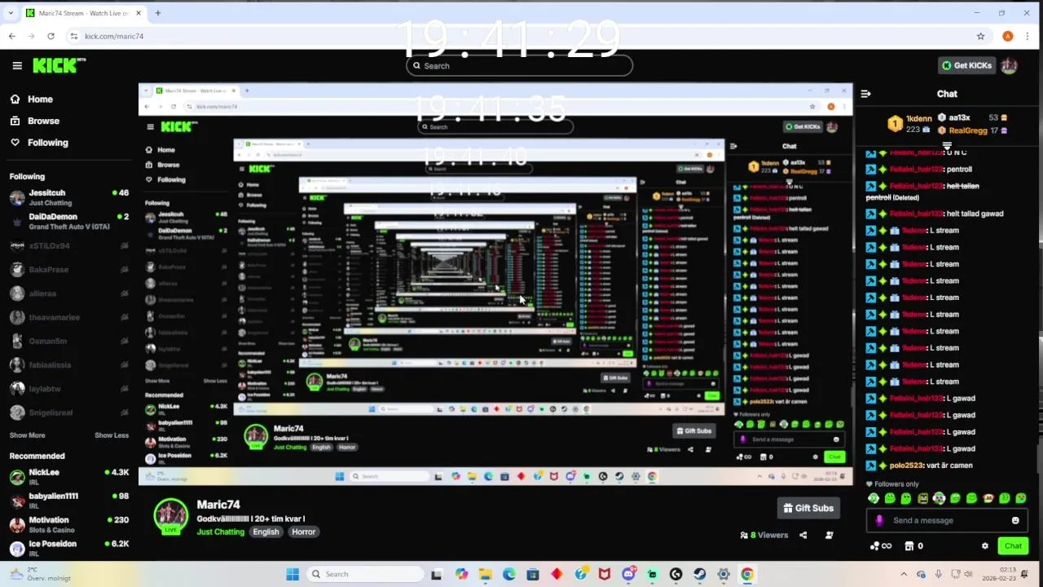Viewport: 1043px width, 587px height.
Task: Reload page with browser refresh button
Action: tap(51, 36)
